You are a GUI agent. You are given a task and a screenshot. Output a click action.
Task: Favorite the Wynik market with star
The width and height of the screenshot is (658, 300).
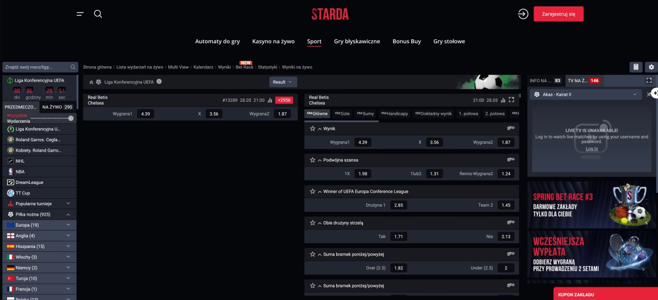(313, 129)
